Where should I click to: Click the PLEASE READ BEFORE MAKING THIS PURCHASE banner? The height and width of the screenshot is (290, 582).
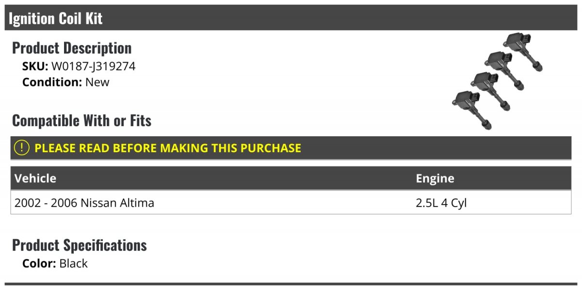tap(291, 148)
